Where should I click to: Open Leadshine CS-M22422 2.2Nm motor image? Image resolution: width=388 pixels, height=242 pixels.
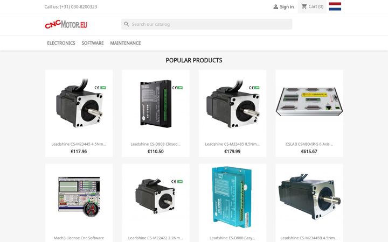pos(156,197)
